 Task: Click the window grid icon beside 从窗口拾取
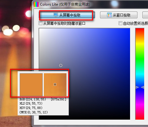(x=109, y=15)
